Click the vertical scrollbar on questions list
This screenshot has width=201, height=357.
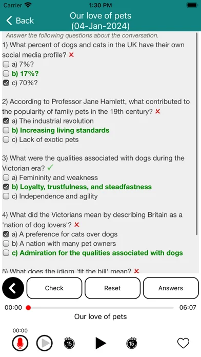coord(197,134)
